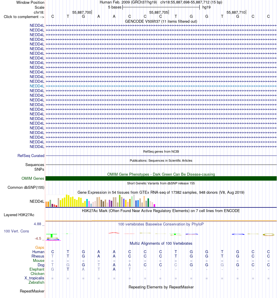Click the 55,887,710 ruler position
The width and height of the screenshot is (277, 298).
[236, 12]
